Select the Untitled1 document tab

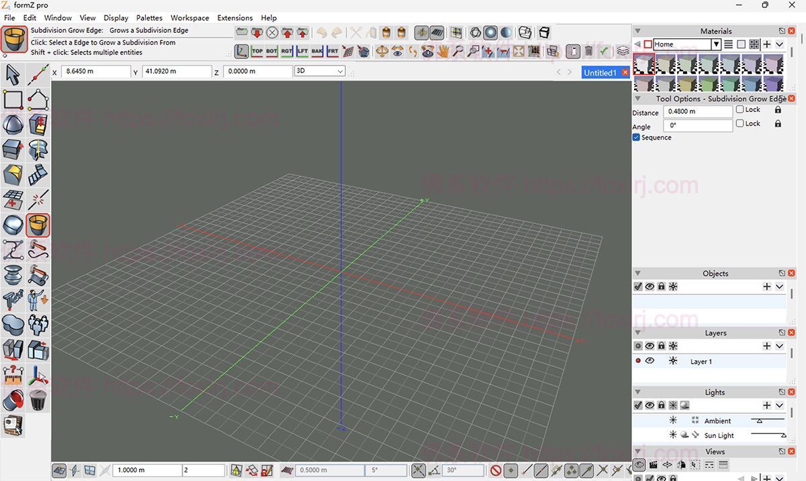tap(601, 72)
